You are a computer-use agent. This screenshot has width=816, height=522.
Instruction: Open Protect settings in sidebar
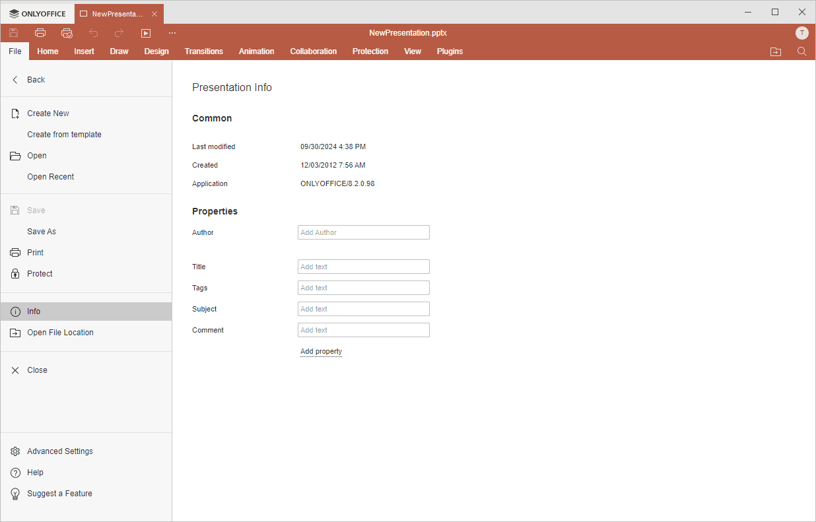pyautogui.click(x=40, y=274)
